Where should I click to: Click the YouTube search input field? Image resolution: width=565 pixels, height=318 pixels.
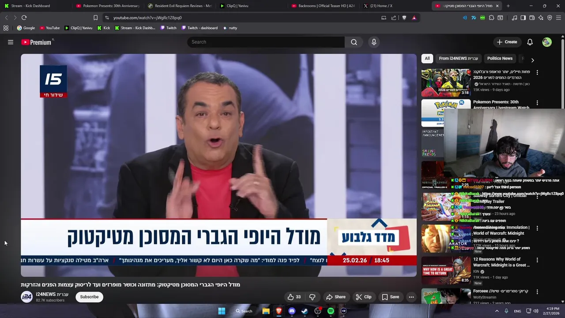pyautogui.click(x=266, y=42)
